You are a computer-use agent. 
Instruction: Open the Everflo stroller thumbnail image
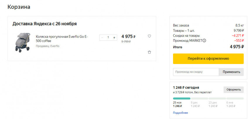22,42
